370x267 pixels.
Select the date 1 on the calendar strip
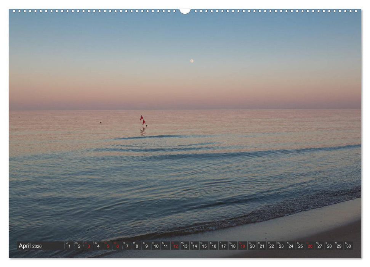(x=69, y=247)
